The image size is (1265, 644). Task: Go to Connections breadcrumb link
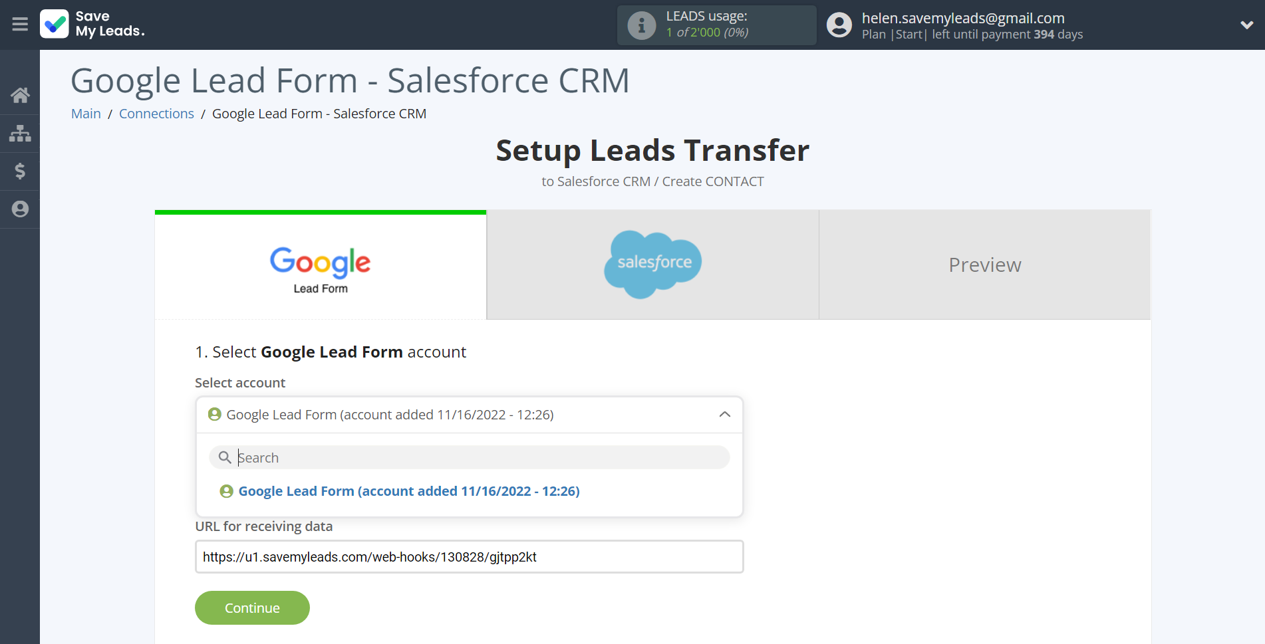pyautogui.click(x=156, y=114)
